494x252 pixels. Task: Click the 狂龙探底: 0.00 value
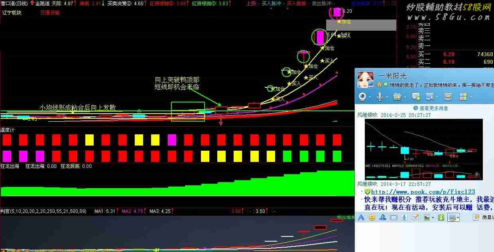(x=76, y=166)
